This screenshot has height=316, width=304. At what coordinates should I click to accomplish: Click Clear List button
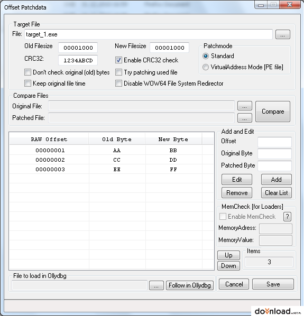pyautogui.click(x=276, y=193)
